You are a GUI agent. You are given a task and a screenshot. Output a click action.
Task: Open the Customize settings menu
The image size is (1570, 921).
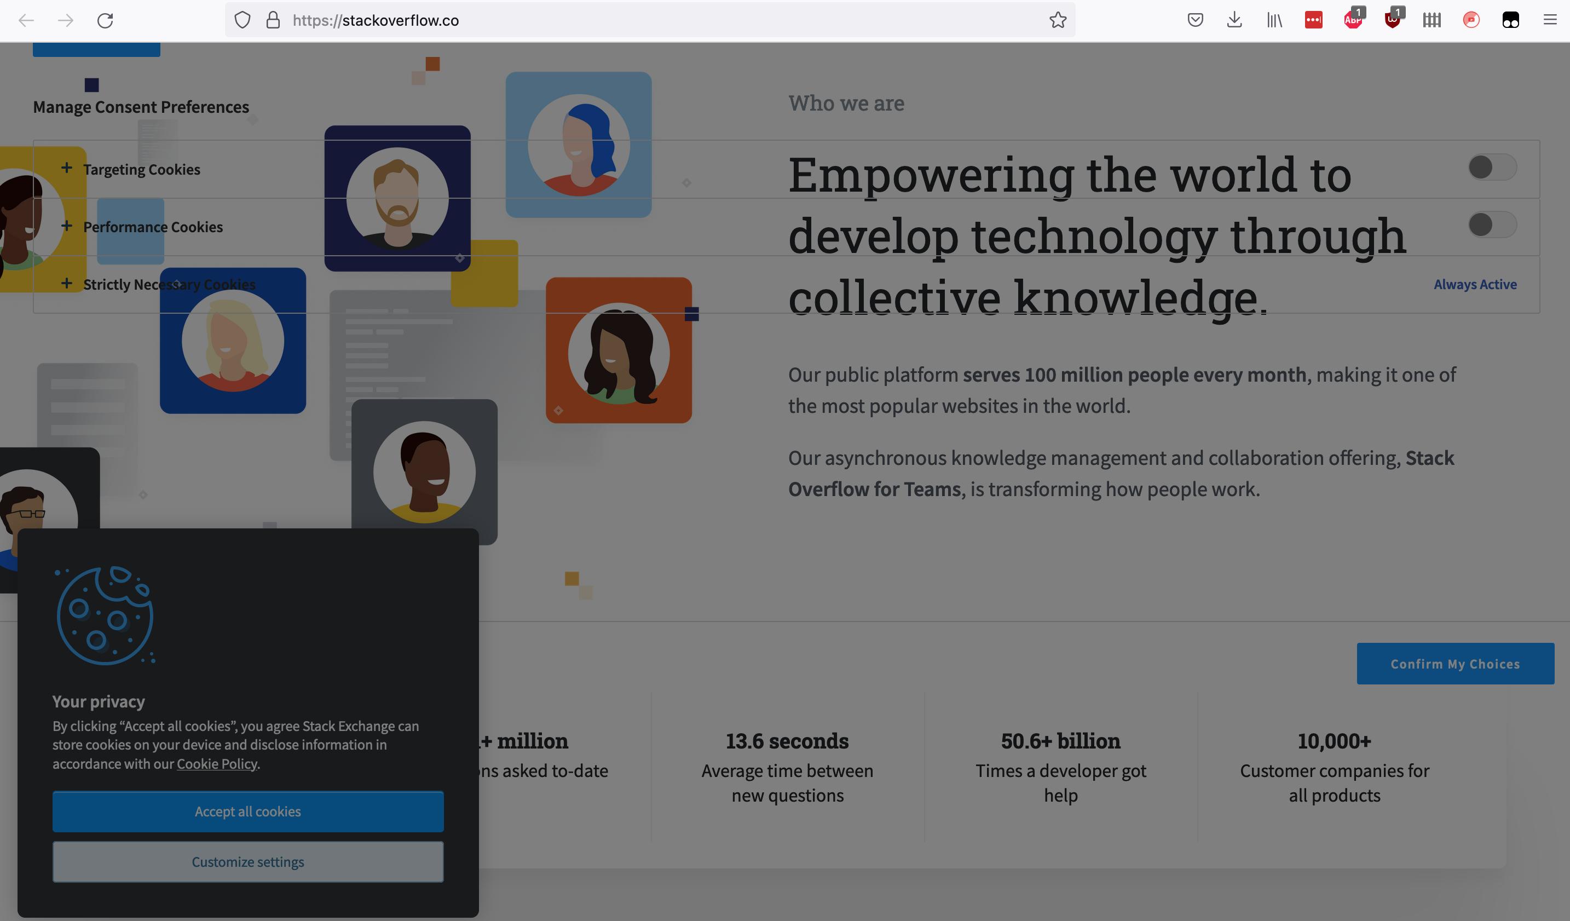point(247,862)
